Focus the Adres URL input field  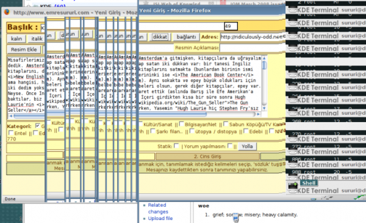tap(253, 36)
